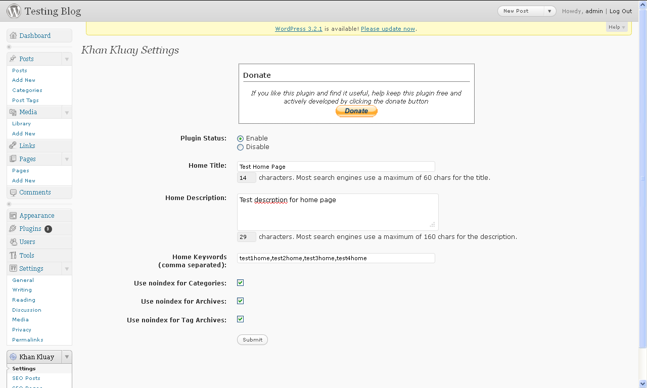Click the Posts pushpin icon

coord(13,59)
